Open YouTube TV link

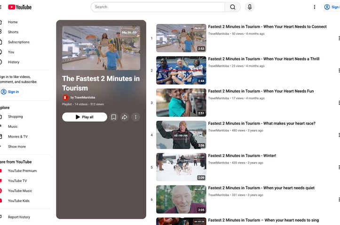[x=17, y=180]
